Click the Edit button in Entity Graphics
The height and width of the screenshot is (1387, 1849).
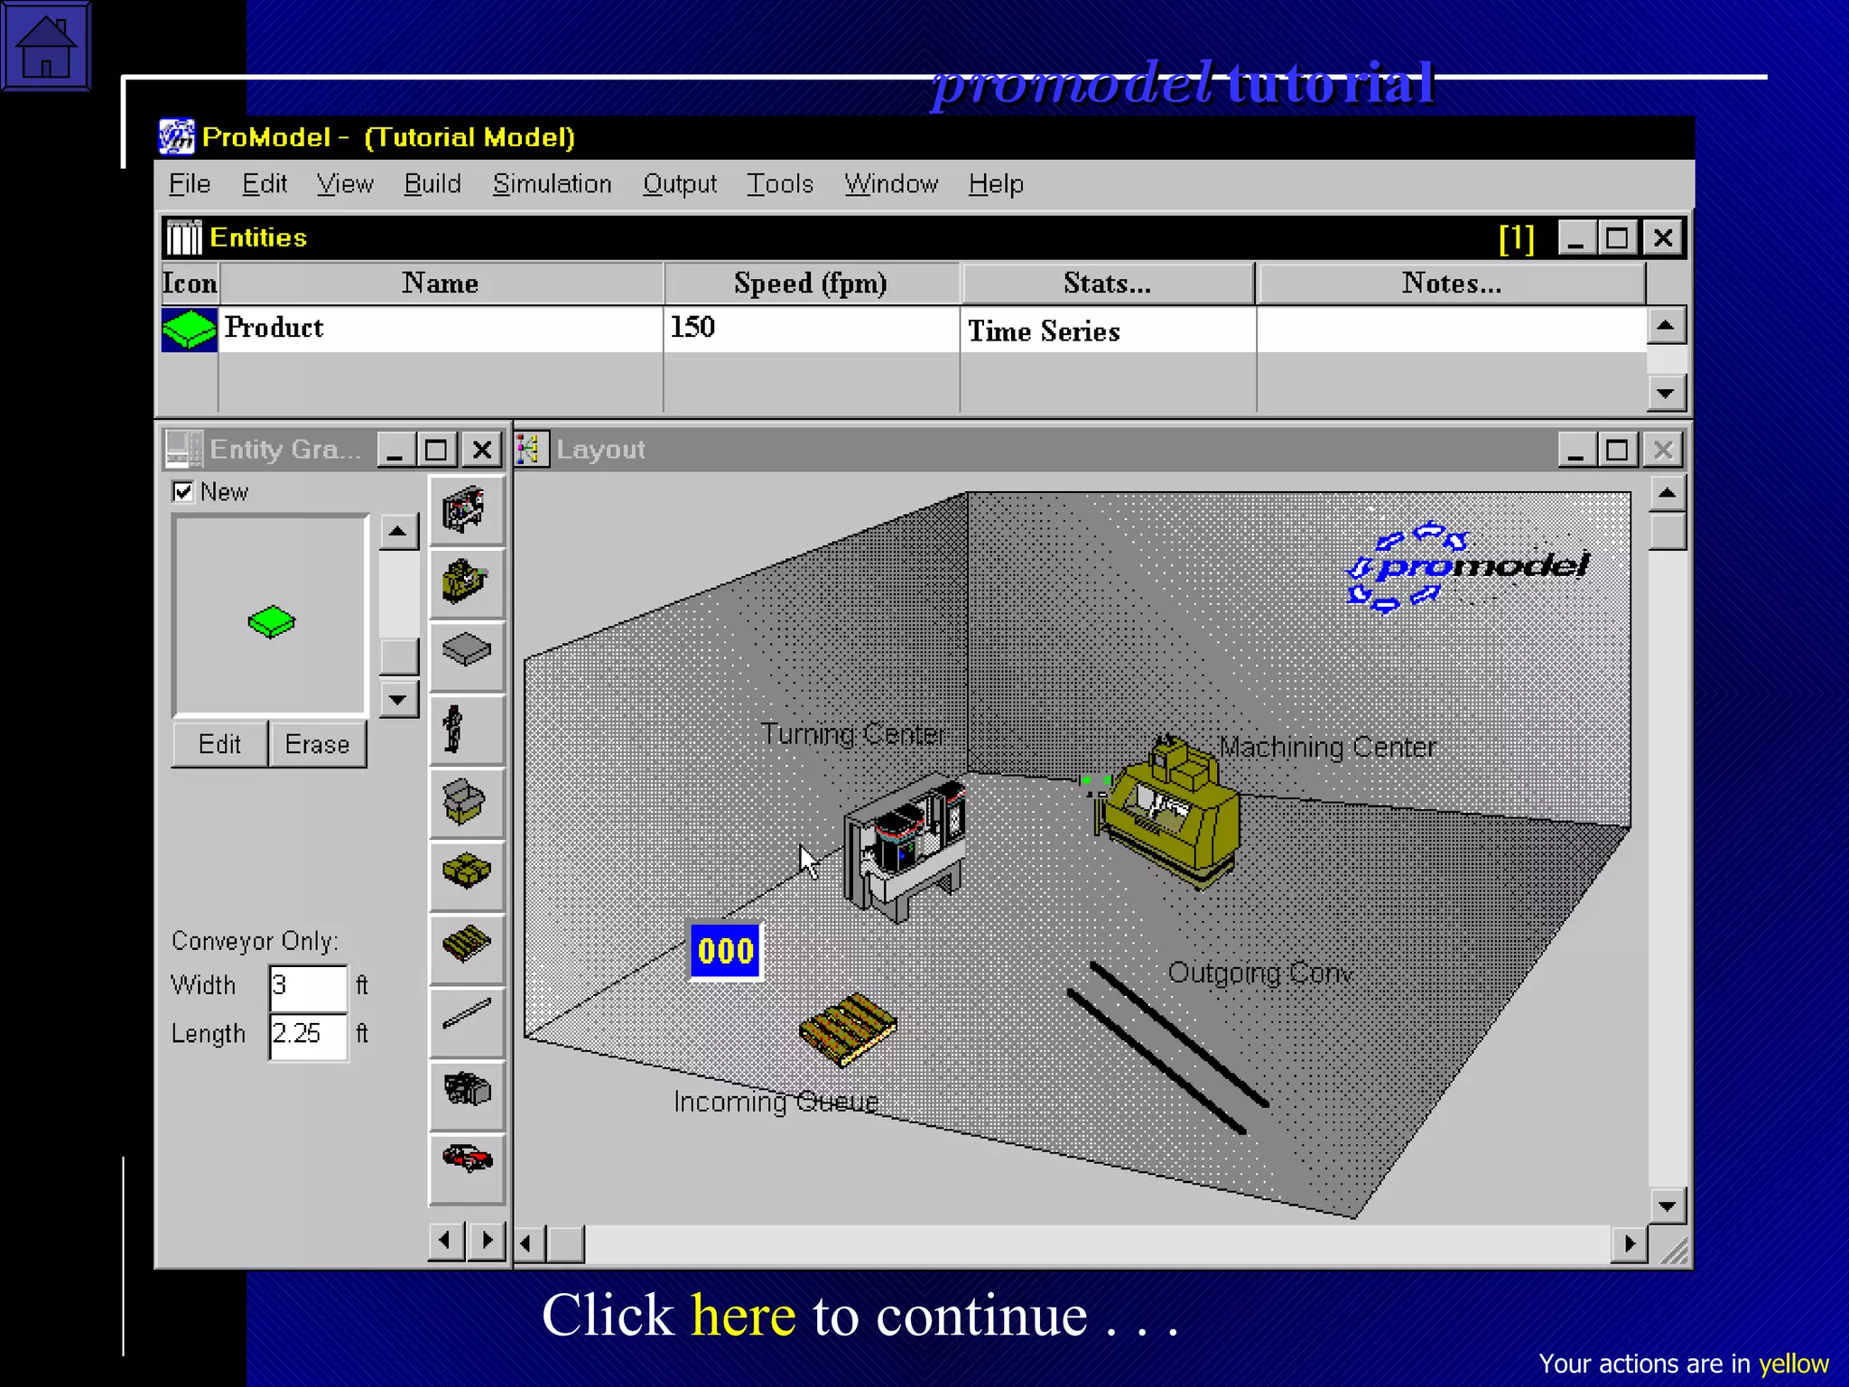(x=220, y=744)
